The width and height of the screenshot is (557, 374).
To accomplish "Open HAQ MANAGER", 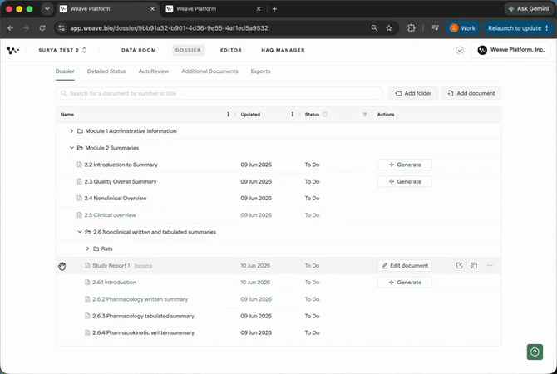I will [283, 50].
